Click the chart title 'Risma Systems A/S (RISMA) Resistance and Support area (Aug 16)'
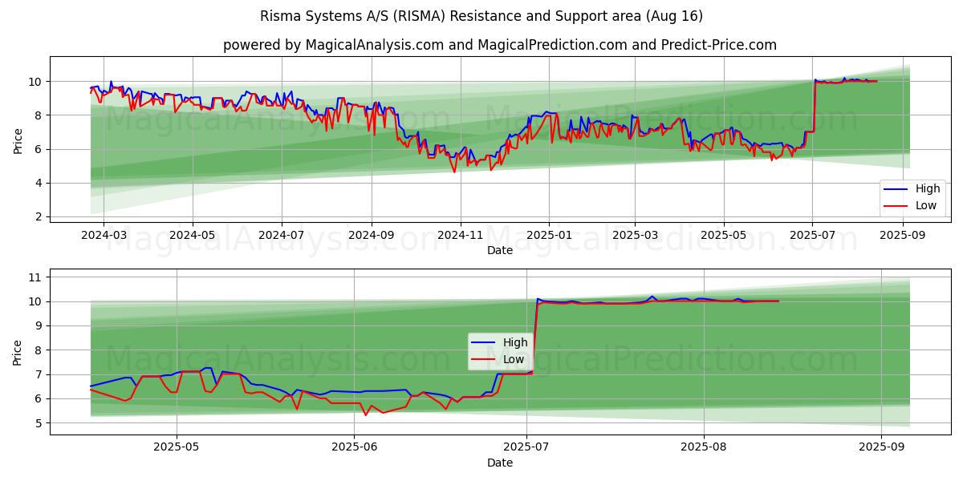Viewport: 963px width, 481px height. [481, 16]
